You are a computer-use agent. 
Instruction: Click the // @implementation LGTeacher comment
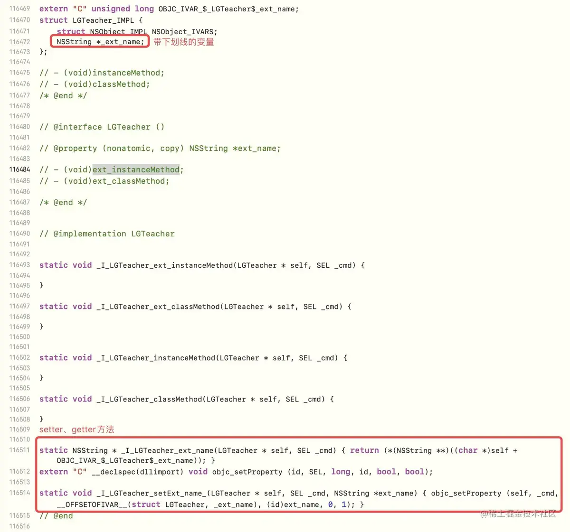click(107, 234)
